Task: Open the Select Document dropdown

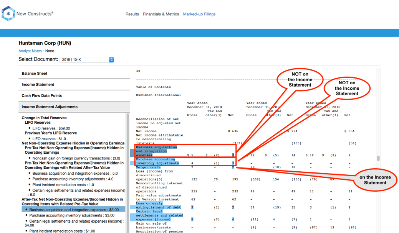Action: (86, 60)
